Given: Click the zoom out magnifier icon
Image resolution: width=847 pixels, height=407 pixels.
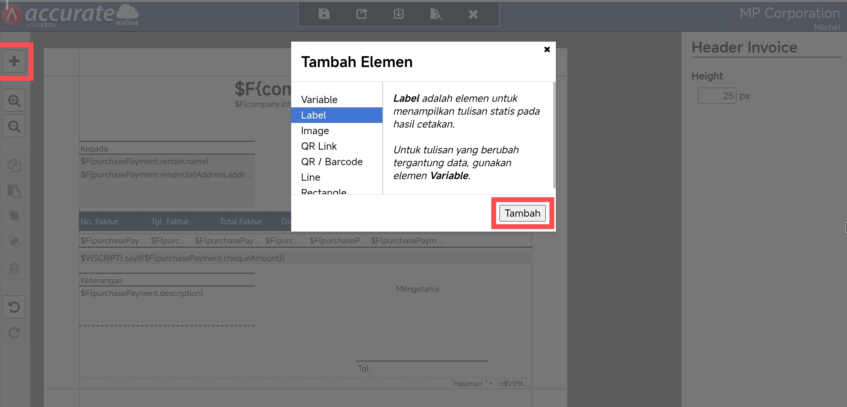Looking at the screenshot, I should pyautogui.click(x=14, y=126).
